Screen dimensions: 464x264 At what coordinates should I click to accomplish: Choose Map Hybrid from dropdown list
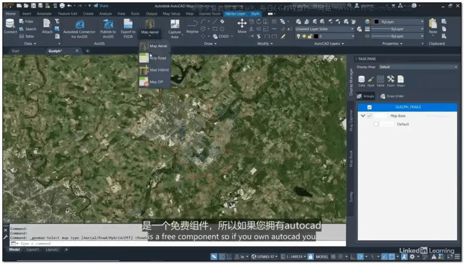coord(154,70)
